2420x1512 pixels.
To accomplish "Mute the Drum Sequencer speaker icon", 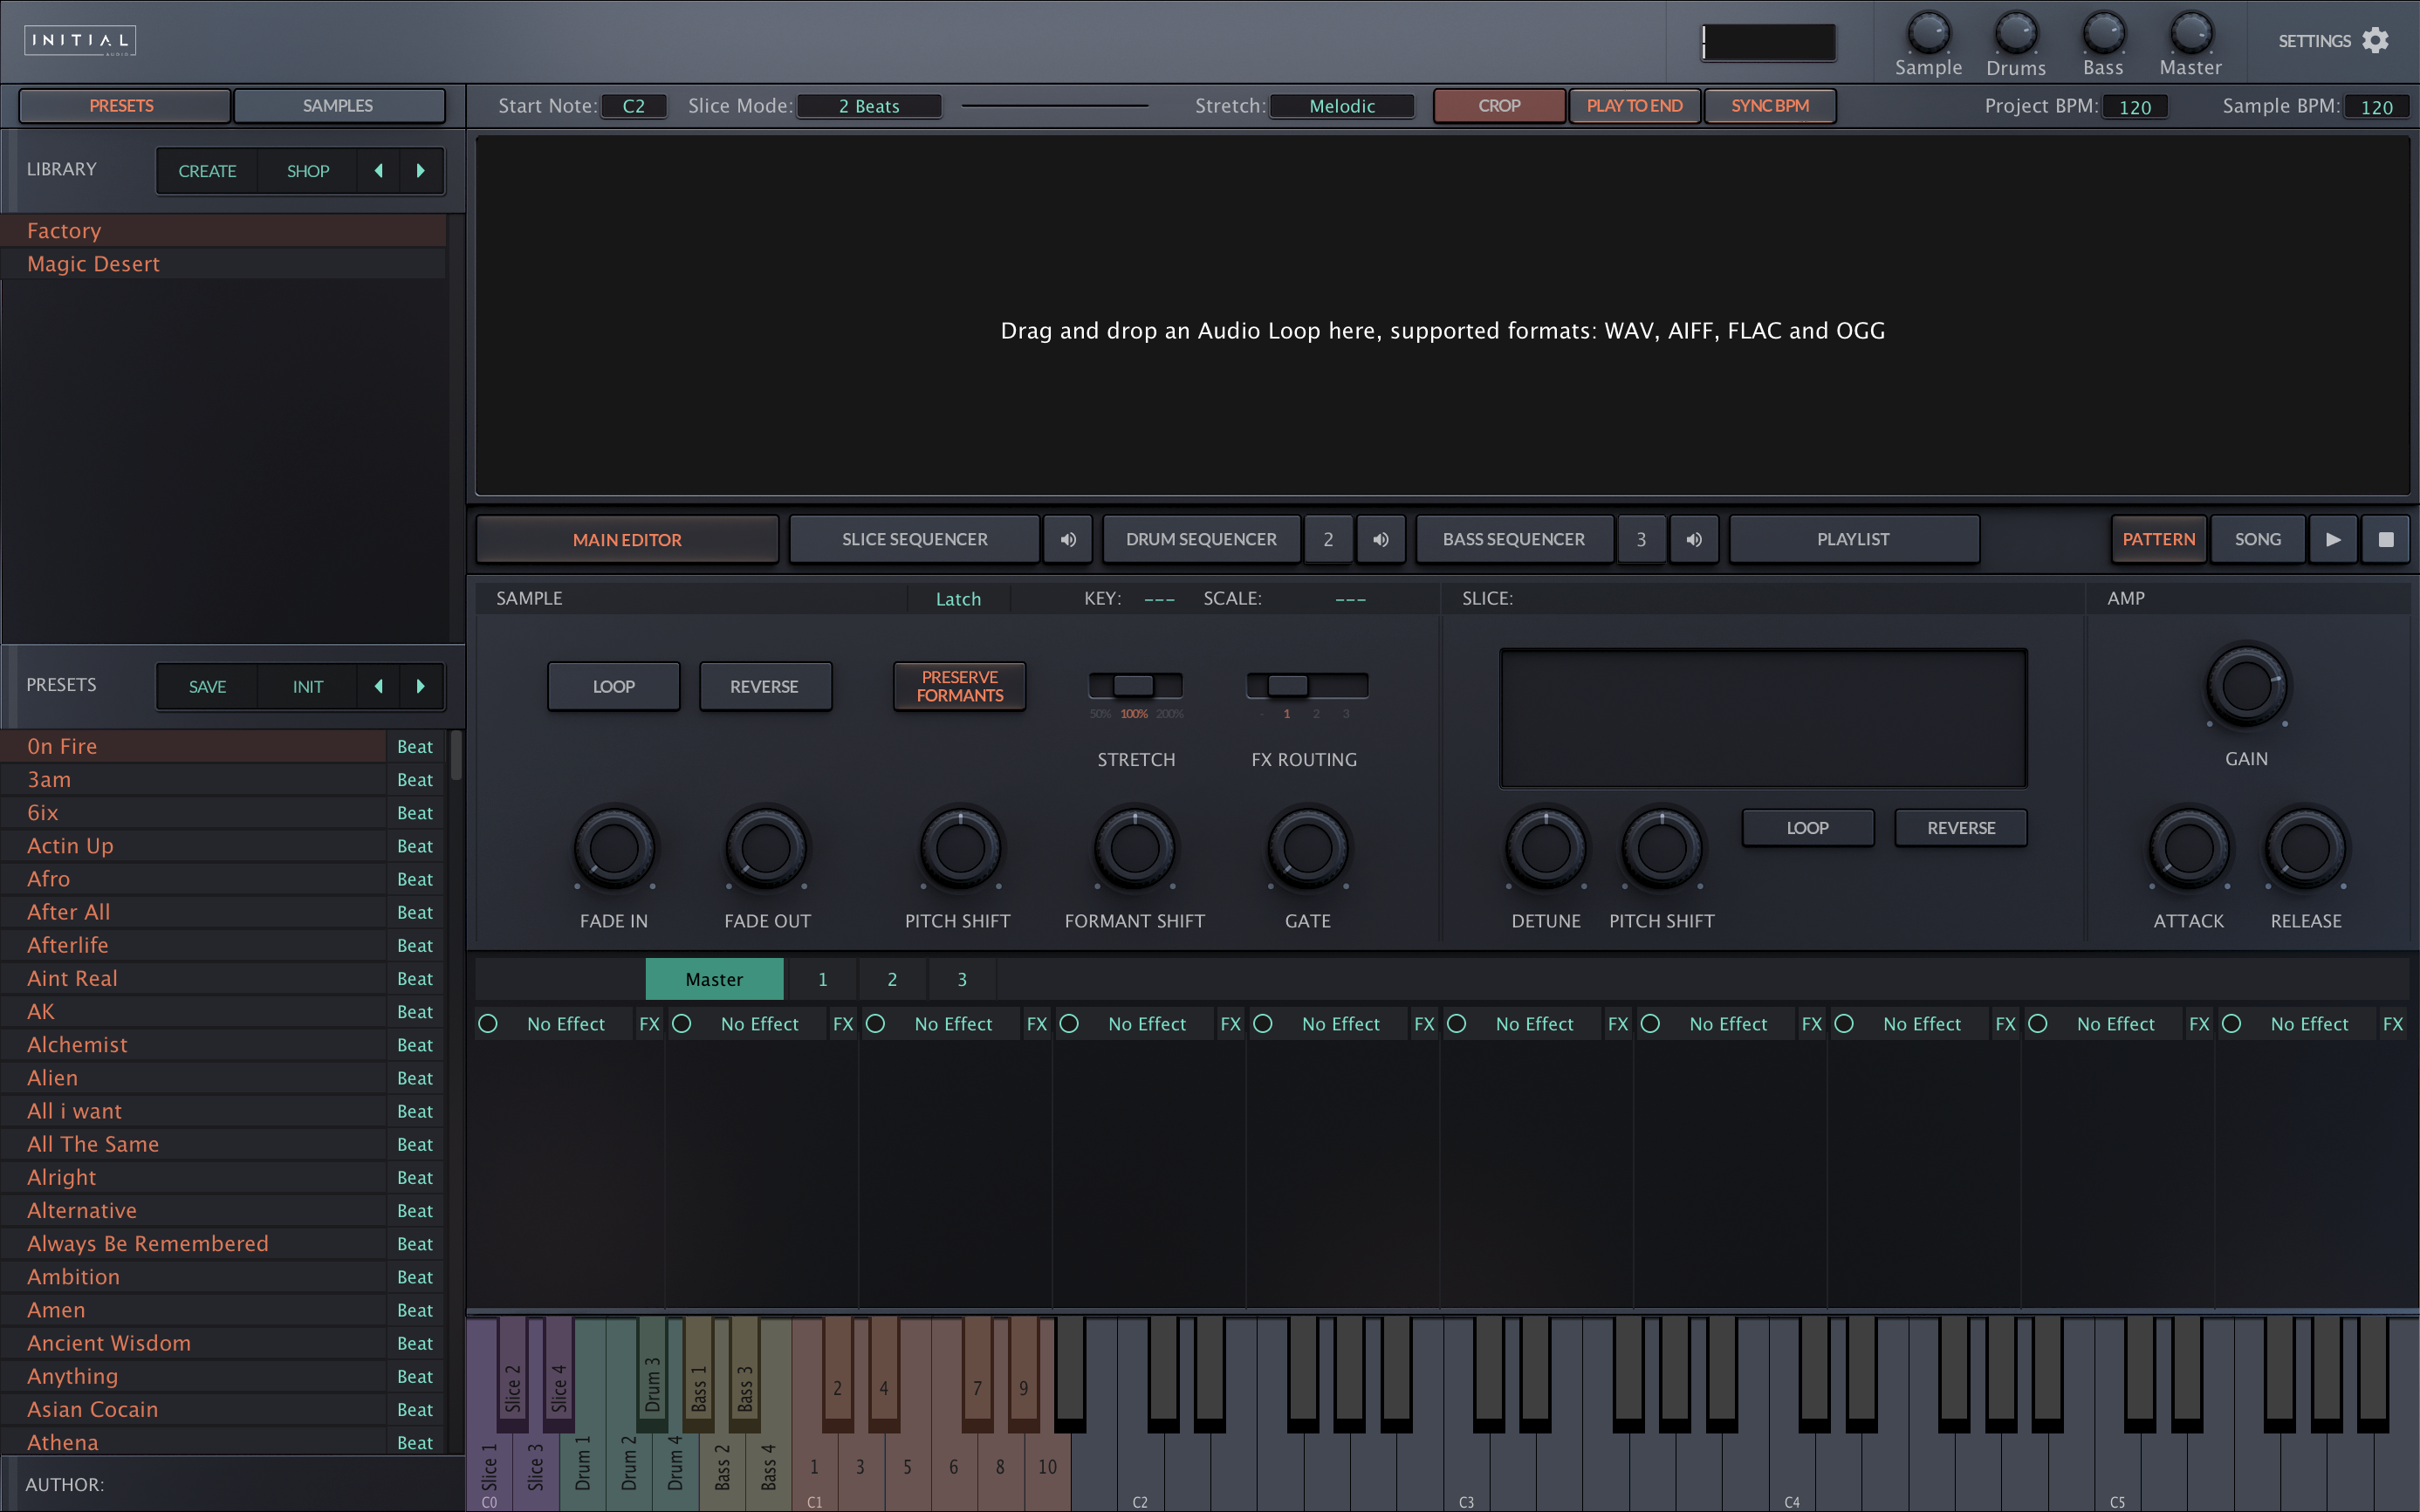I will pos(1381,539).
